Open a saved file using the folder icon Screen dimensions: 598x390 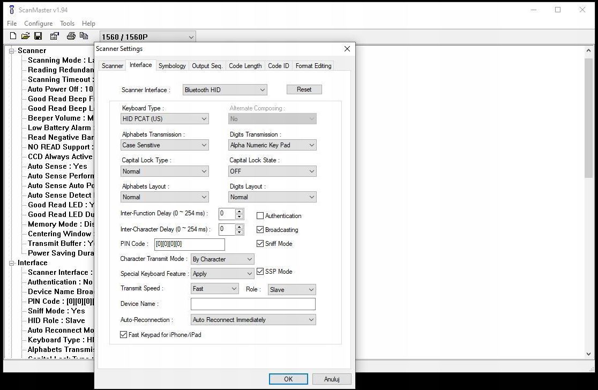click(25, 35)
